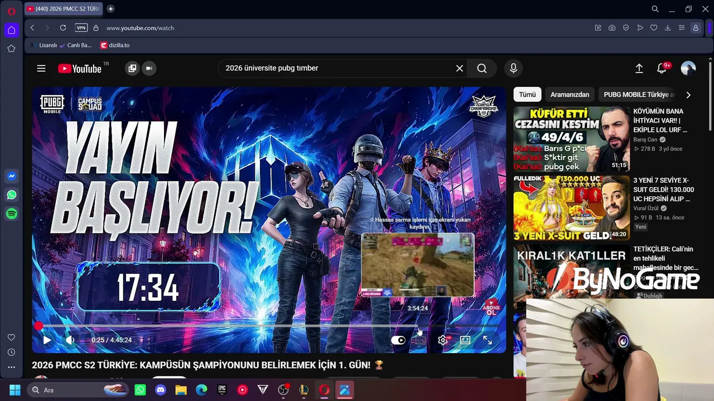Open sidebar three-dot more options
The width and height of the screenshot is (714, 401).
[x=11, y=367]
